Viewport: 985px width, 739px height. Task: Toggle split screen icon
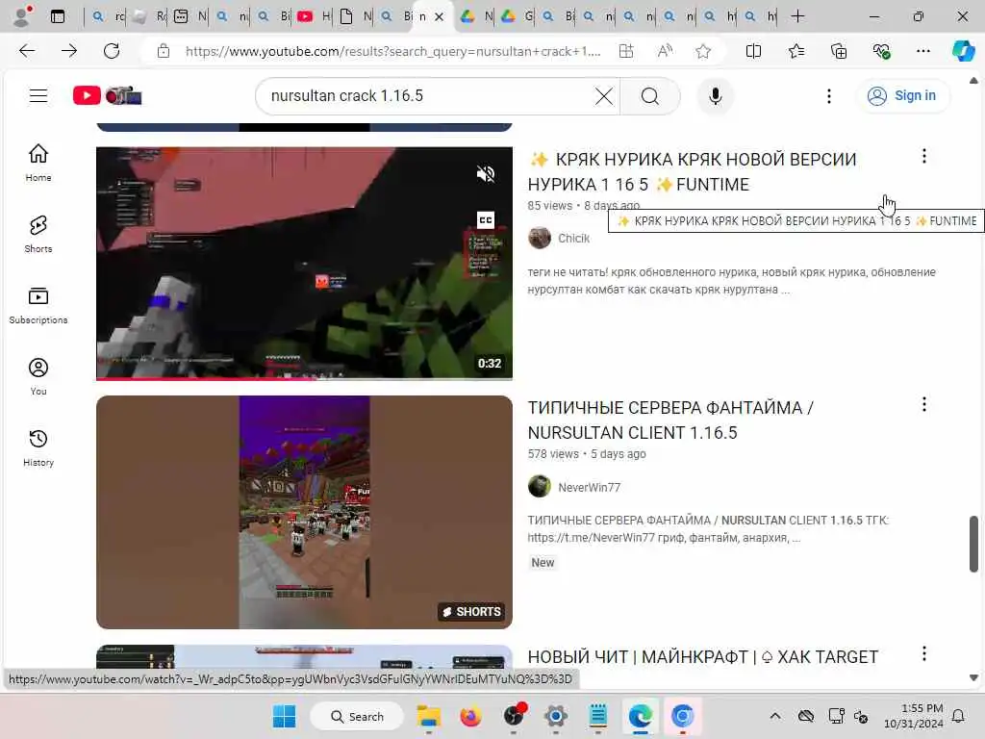tap(753, 51)
